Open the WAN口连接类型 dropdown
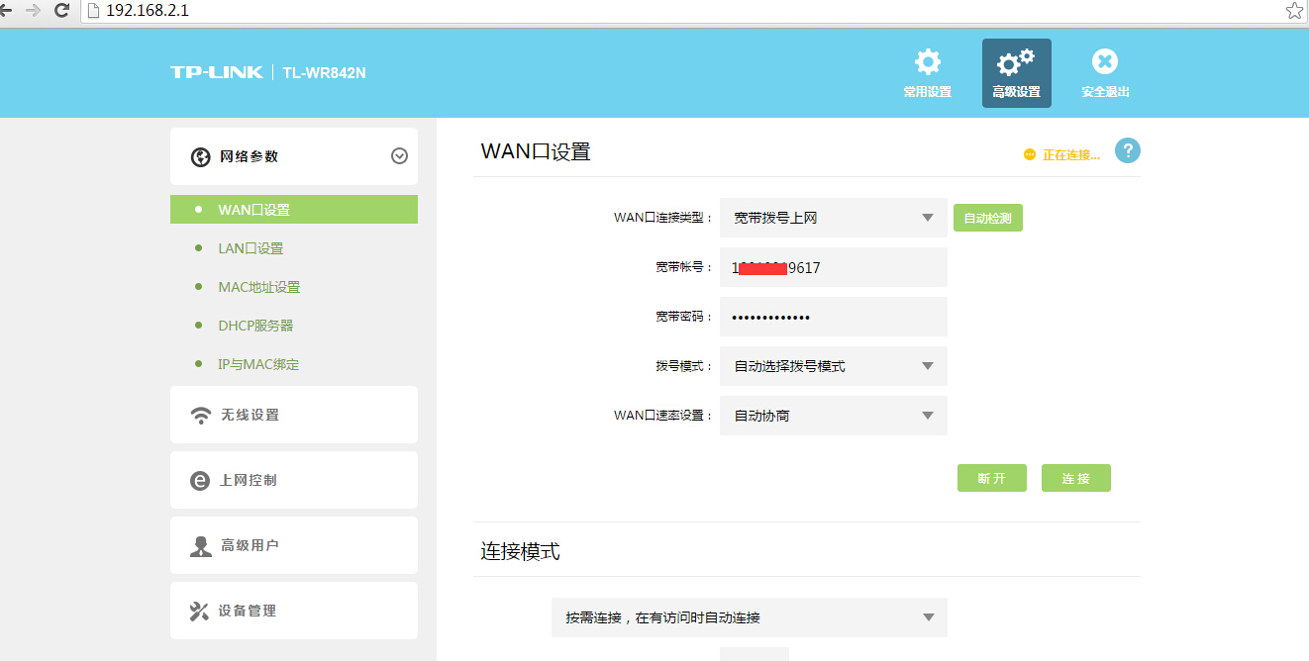Image resolution: width=1309 pixels, height=661 pixels. click(x=834, y=218)
